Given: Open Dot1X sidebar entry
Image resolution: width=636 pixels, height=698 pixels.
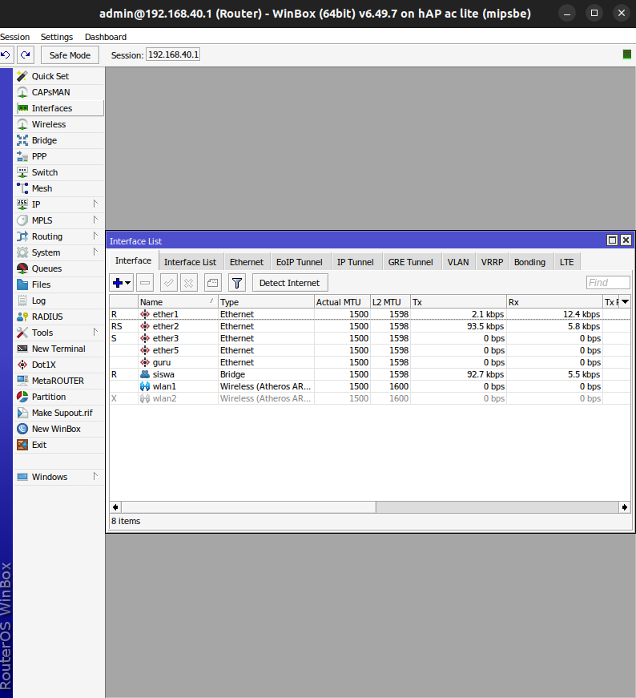Looking at the screenshot, I should (58, 365).
